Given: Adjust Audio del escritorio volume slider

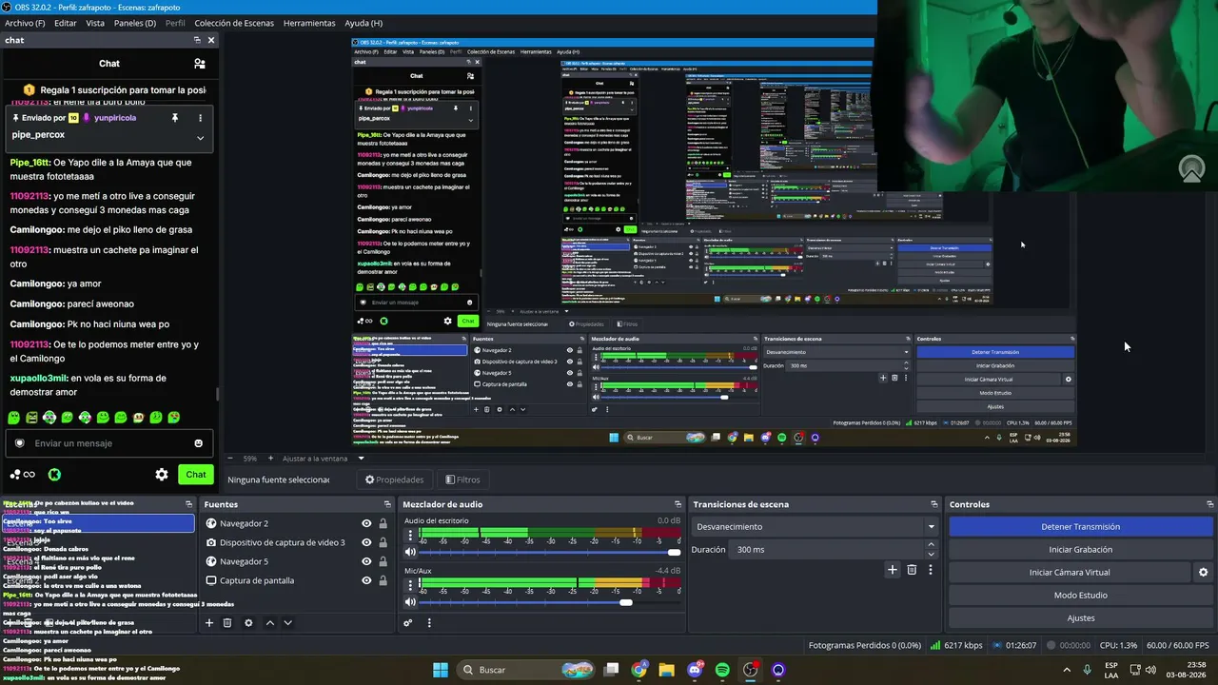Looking at the screenshot, I should (550, 552).
